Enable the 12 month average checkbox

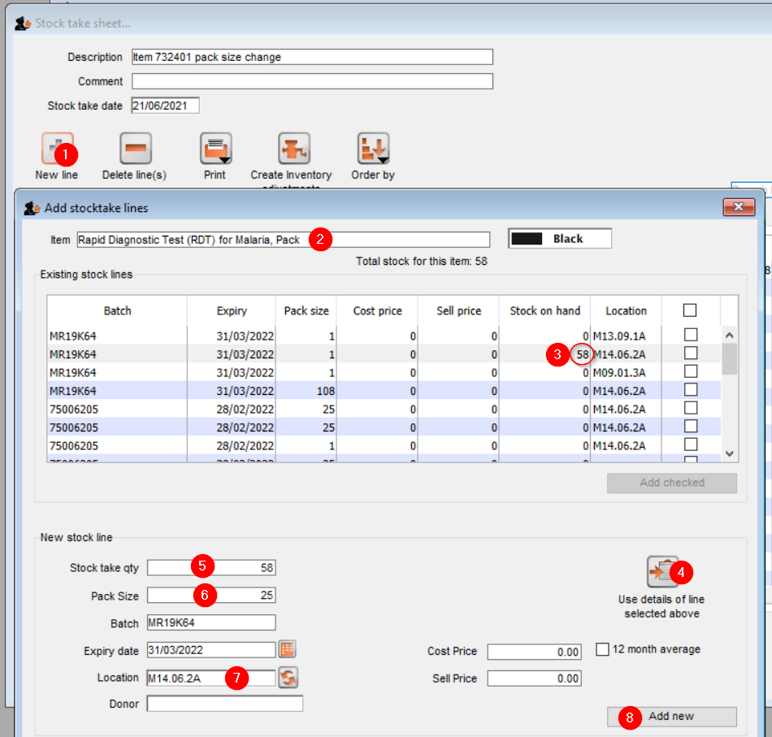click(x=603, y=649)
